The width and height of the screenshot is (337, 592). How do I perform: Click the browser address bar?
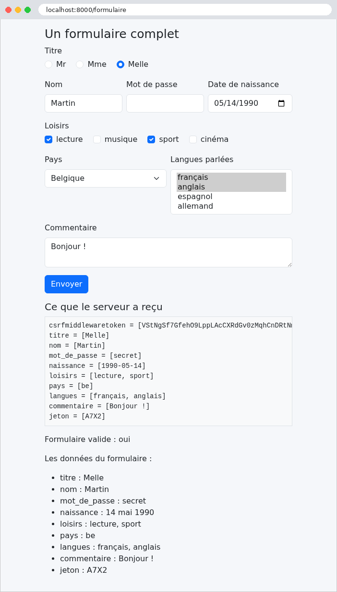(185, 10)
